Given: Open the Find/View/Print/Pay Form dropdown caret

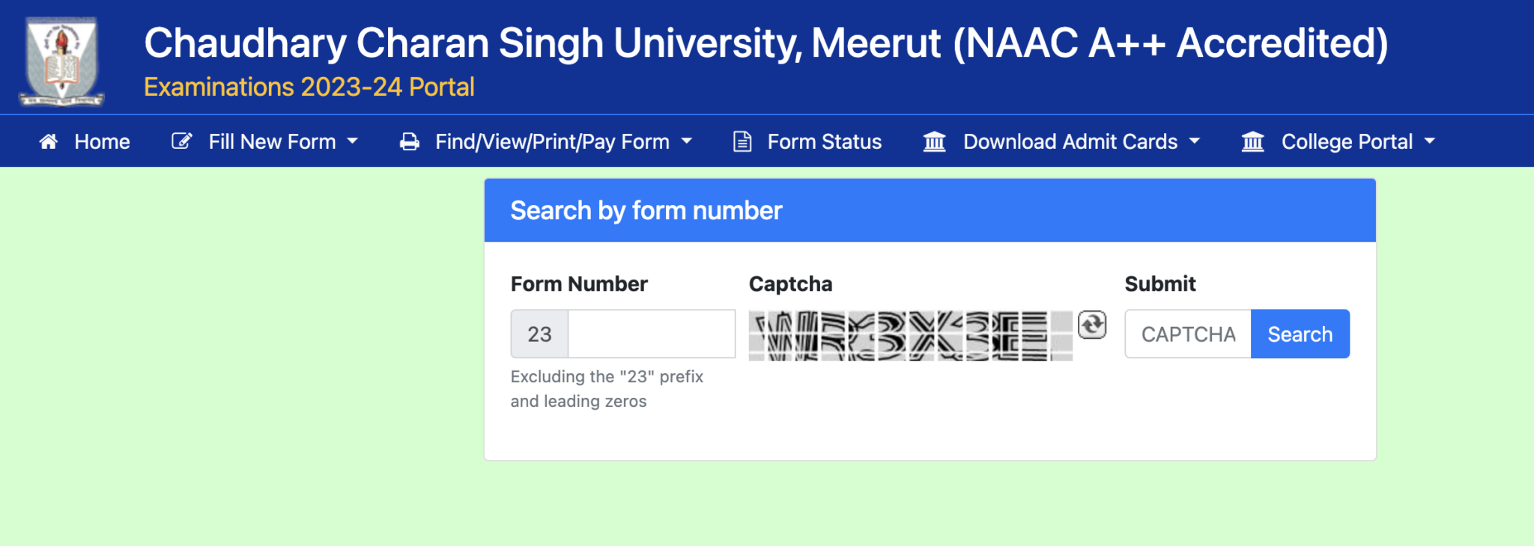Looking at the screenshot, I should [x=687, y=141].
